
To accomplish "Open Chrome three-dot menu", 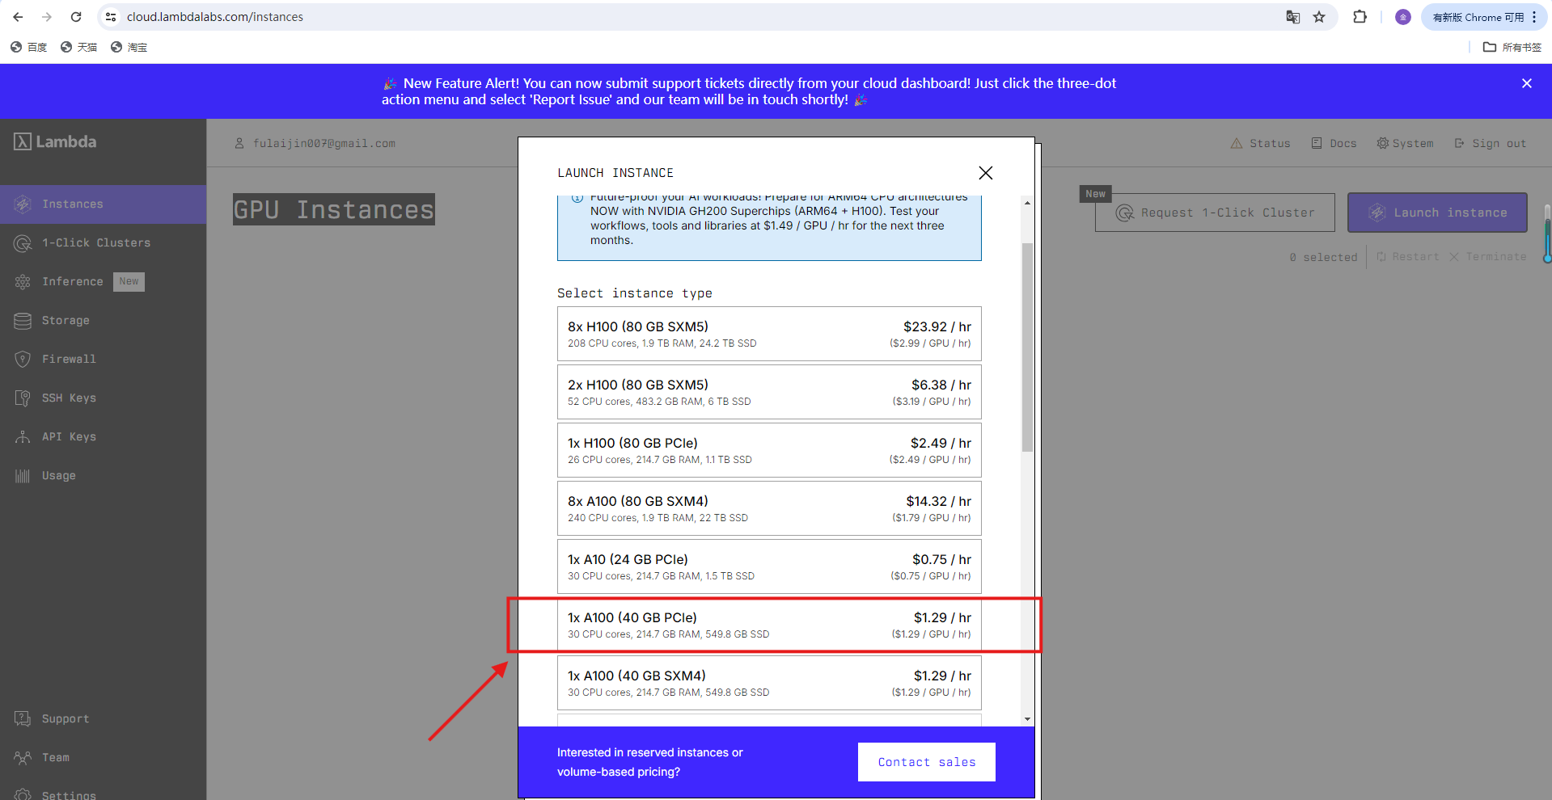I will click(1534, 17).
